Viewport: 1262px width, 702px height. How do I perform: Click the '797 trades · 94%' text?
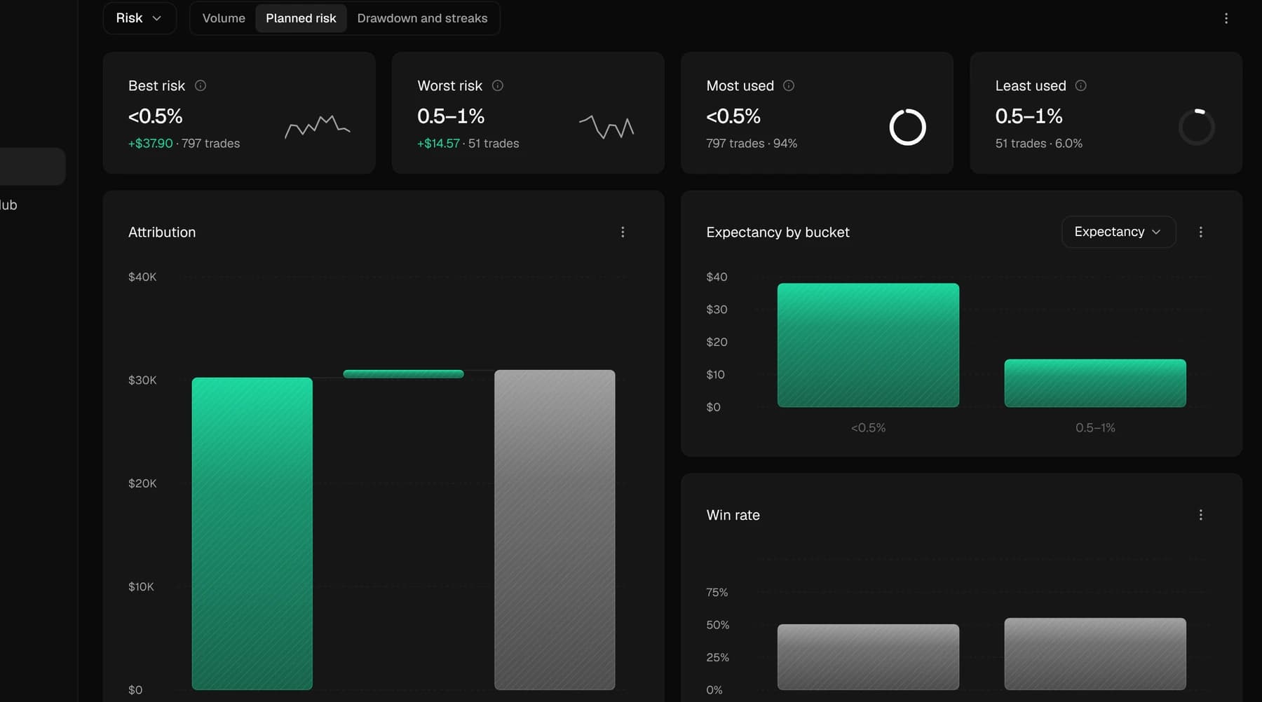pos(752,144)
